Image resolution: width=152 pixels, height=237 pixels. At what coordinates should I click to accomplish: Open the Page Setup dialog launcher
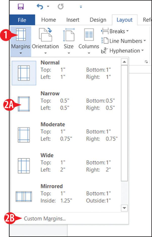pyautogui.click(x=146, y=62)
